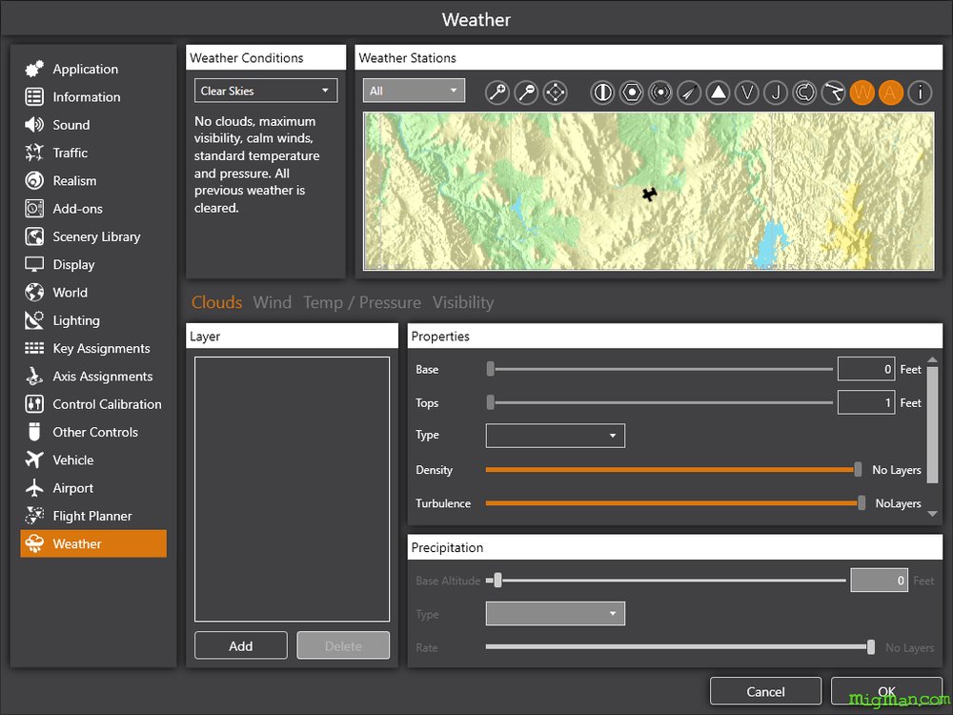Toggle the hexagon map icon
Screen dimensions: 953x715
click(x=632, y=92)
